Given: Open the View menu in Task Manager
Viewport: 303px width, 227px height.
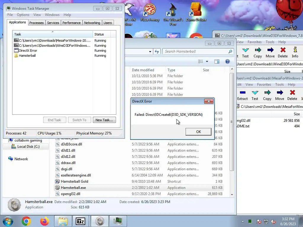Looking at the screenshot, I should point(37,15).
